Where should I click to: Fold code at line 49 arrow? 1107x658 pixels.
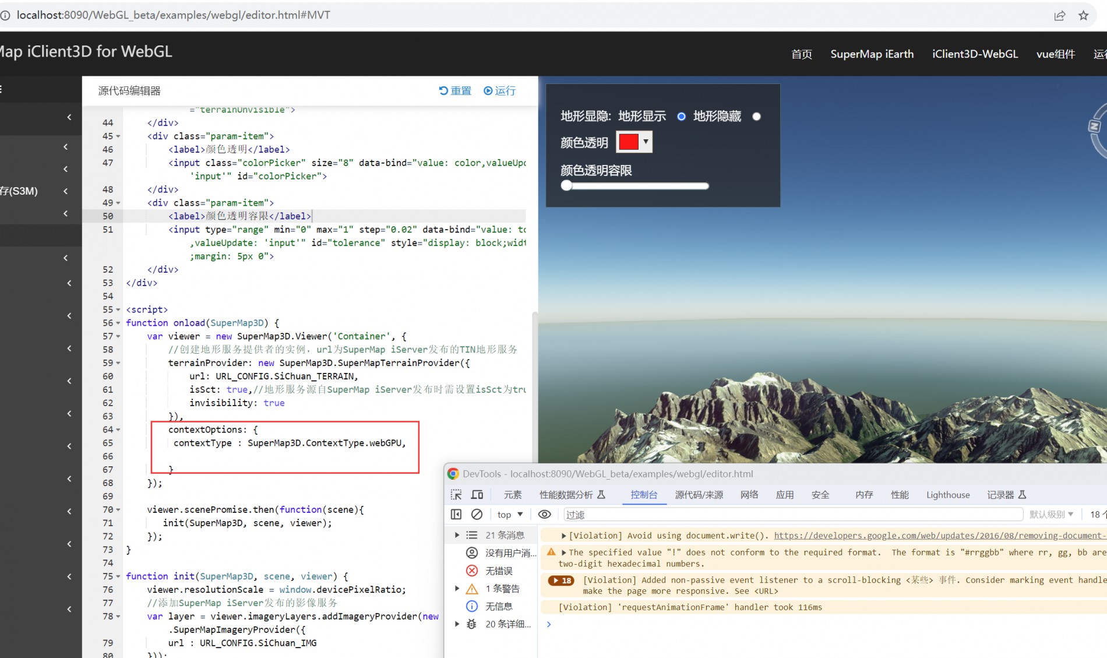click(x=118, y=203)
